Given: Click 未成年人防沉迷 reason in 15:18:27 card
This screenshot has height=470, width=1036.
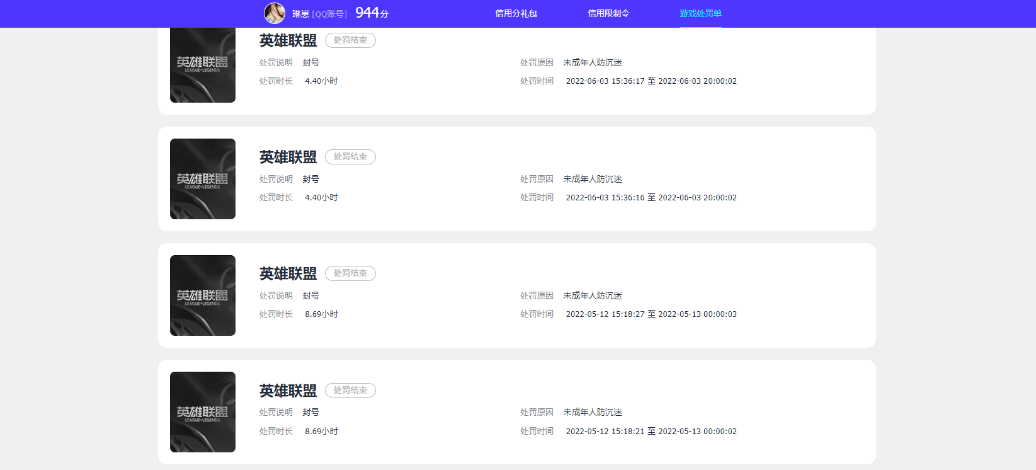Looking at the screenshot, I should pyautogui.click(x=593, y=295).
